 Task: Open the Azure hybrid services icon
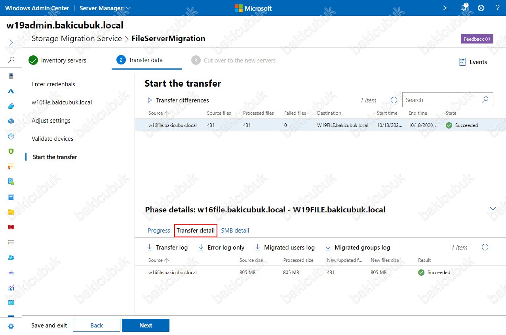pyautogui.click(x=11, y=91)
